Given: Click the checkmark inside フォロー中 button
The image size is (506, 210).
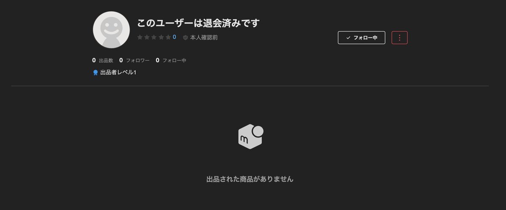Looking at the screenshot, I should pyautogui.click(x=348, y=38).
